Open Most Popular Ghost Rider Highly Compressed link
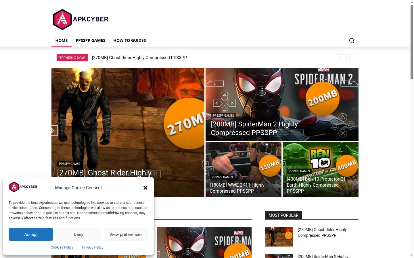 click(322, 232)
